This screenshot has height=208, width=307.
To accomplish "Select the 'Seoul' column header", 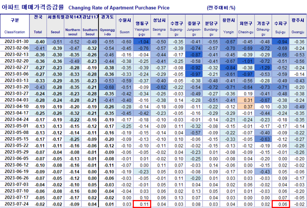I will pyautogui.click(x=55, y=26).
